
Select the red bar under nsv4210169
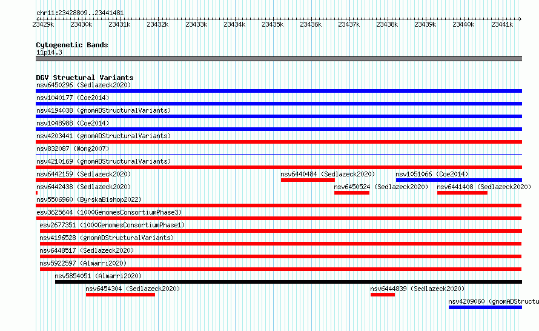[x=279, y=167]
